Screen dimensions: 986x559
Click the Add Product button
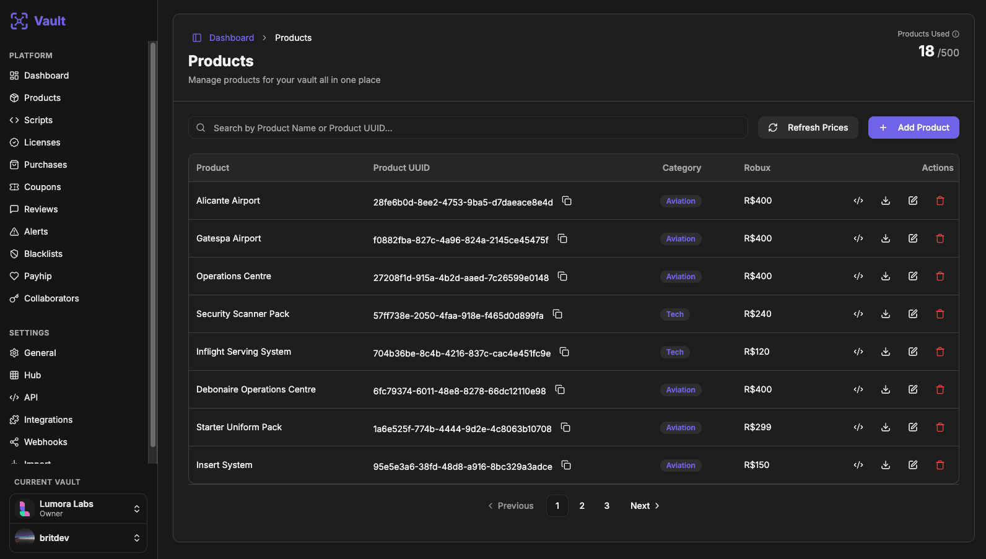(x=914, y=128)
